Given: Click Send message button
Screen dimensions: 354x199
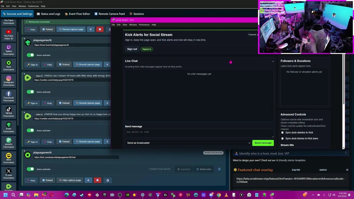Looking at the screenshot, I should click(263, 143).
